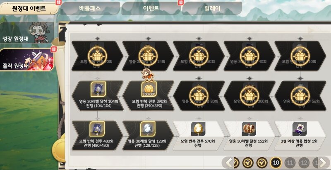
Task: Click claimed gift icon above 80회 mission
Action: click(199, 96)
